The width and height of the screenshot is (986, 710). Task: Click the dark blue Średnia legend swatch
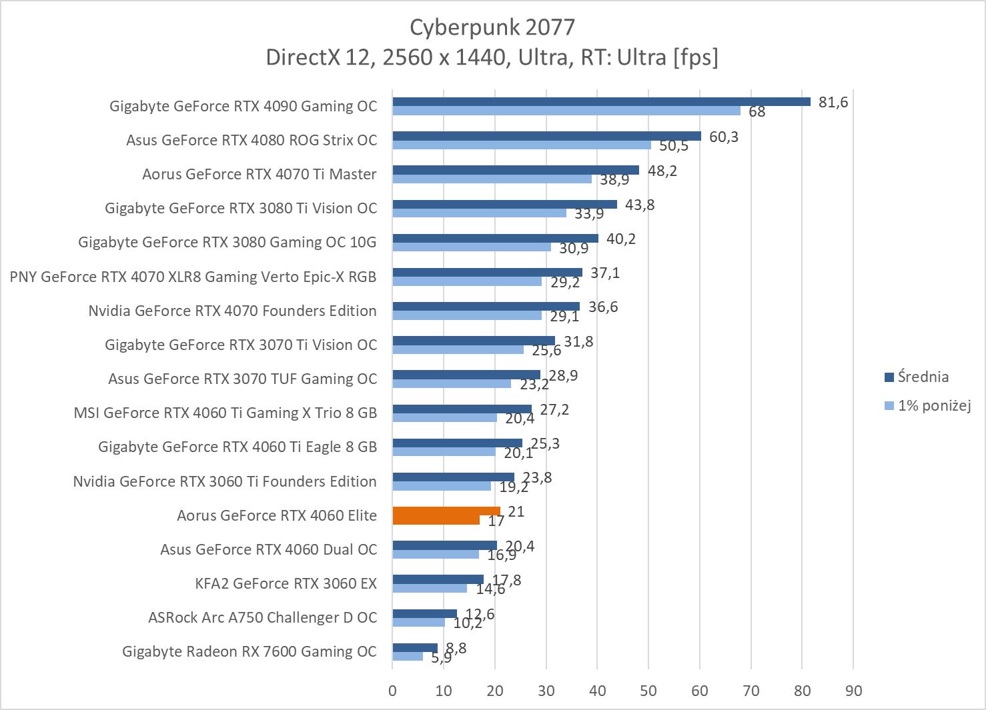pyautogui.click(x=889, y=377)
